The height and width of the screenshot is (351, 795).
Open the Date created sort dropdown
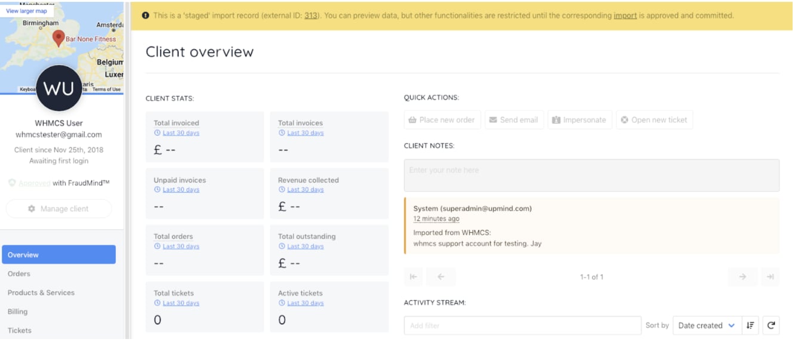(x=707, y=325)
